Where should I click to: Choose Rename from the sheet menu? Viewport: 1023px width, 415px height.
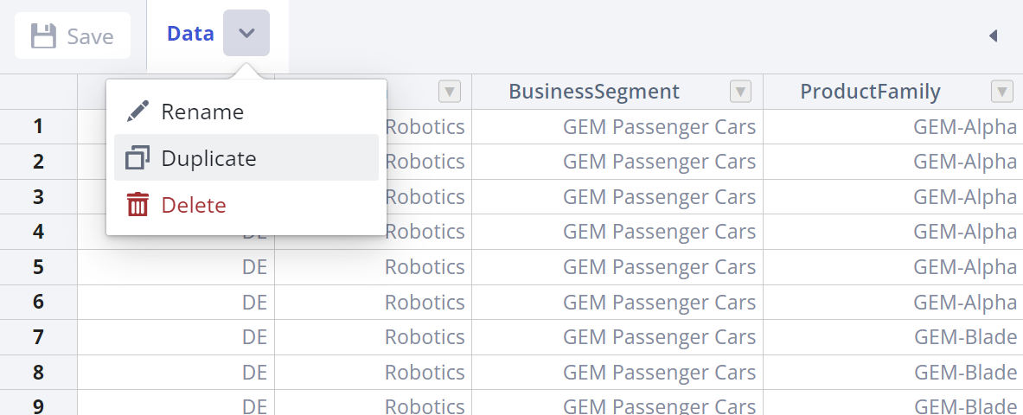pyautogui.click(x=202, y=112)
